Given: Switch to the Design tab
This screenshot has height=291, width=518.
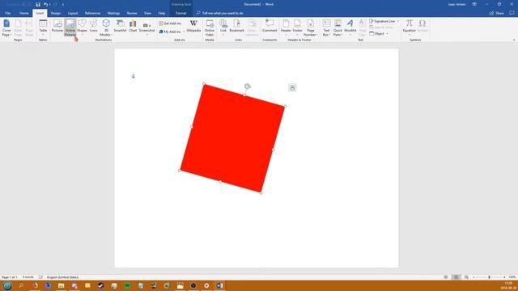Looking at the screenshot, I should point(56,13).
